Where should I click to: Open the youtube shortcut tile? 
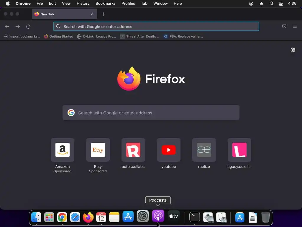point(169,150)
